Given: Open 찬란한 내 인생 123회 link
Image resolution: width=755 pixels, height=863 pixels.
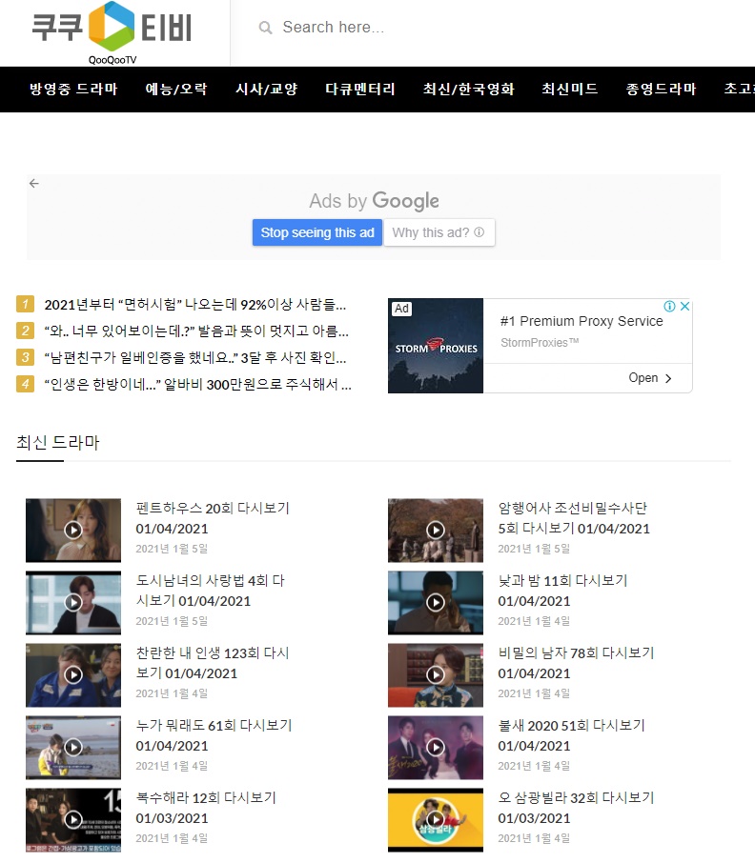Looking at the screenshot, I should [x=213, y=663].
